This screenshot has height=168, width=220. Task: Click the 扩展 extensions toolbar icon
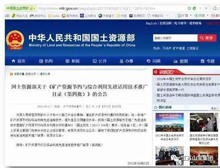pos(183,15)
